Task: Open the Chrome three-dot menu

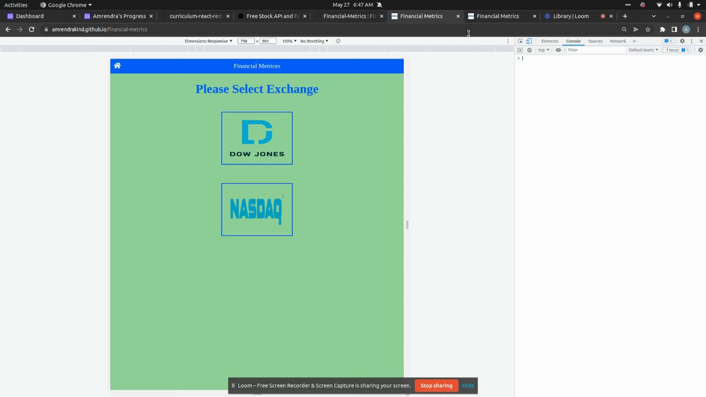Action: pos(698,29)
